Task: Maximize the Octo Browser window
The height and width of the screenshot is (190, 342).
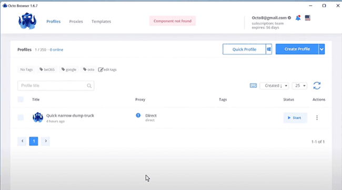Action: [324, 6]
